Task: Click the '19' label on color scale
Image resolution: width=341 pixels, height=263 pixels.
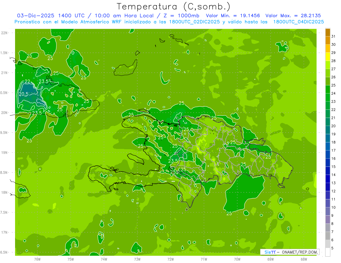Action: click(333, 134)
